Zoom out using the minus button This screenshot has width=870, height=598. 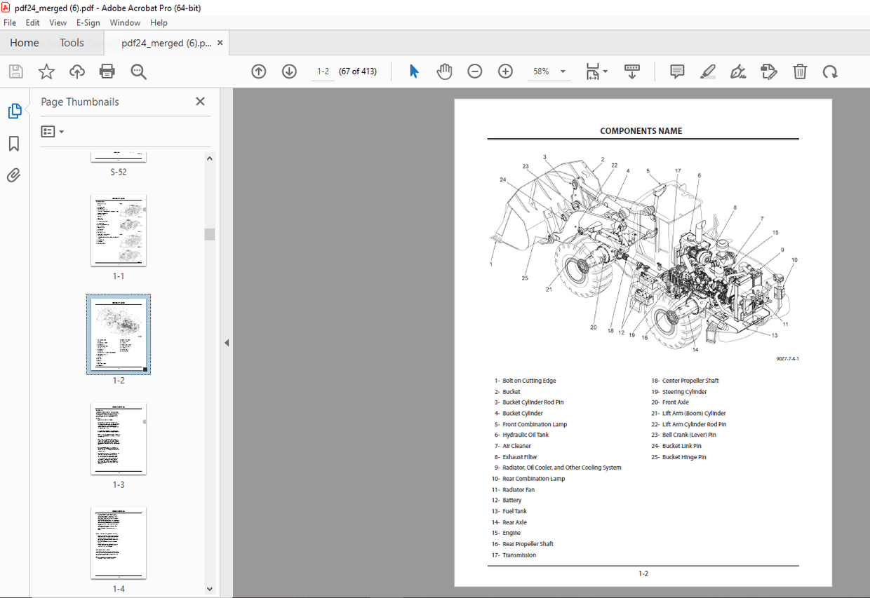[475, 71]
